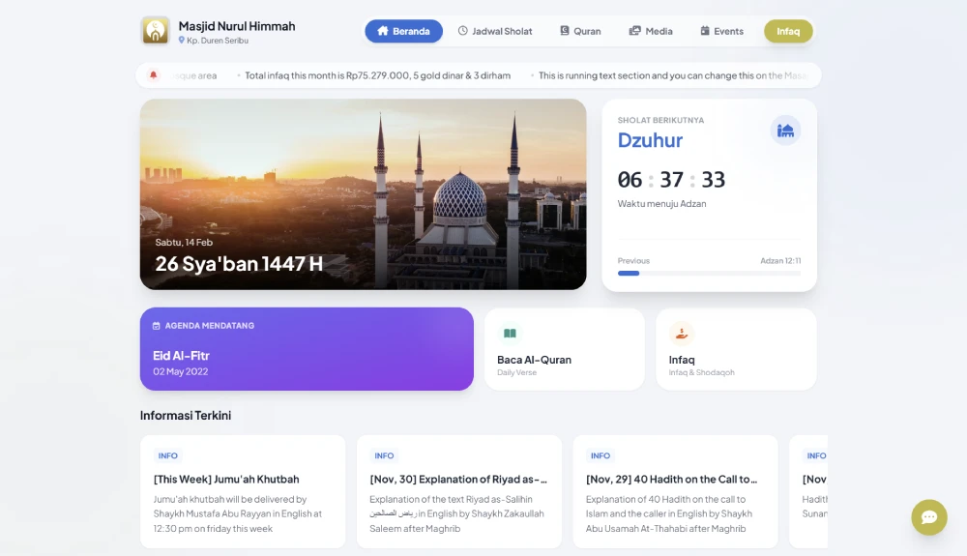The height and width of the screenshot is (556, 967).
Task: Click the open book icon above Baca Al-Quran
Action: (x=510, y=334)
